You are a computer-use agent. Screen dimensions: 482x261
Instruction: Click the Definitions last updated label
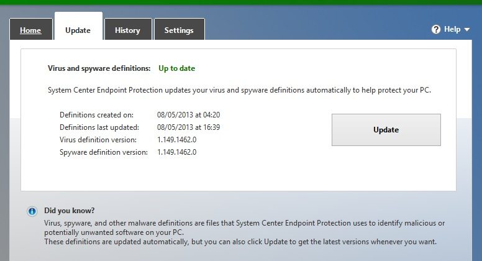coord(102,127)
